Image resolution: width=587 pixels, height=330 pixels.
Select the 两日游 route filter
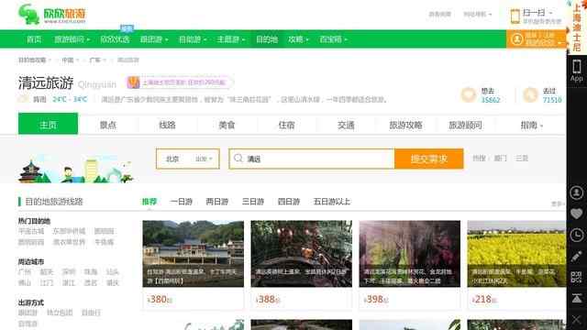click(217, 202)
